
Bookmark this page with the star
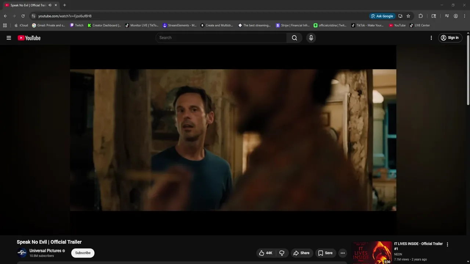pyautogui.click(x=408, y=16)
